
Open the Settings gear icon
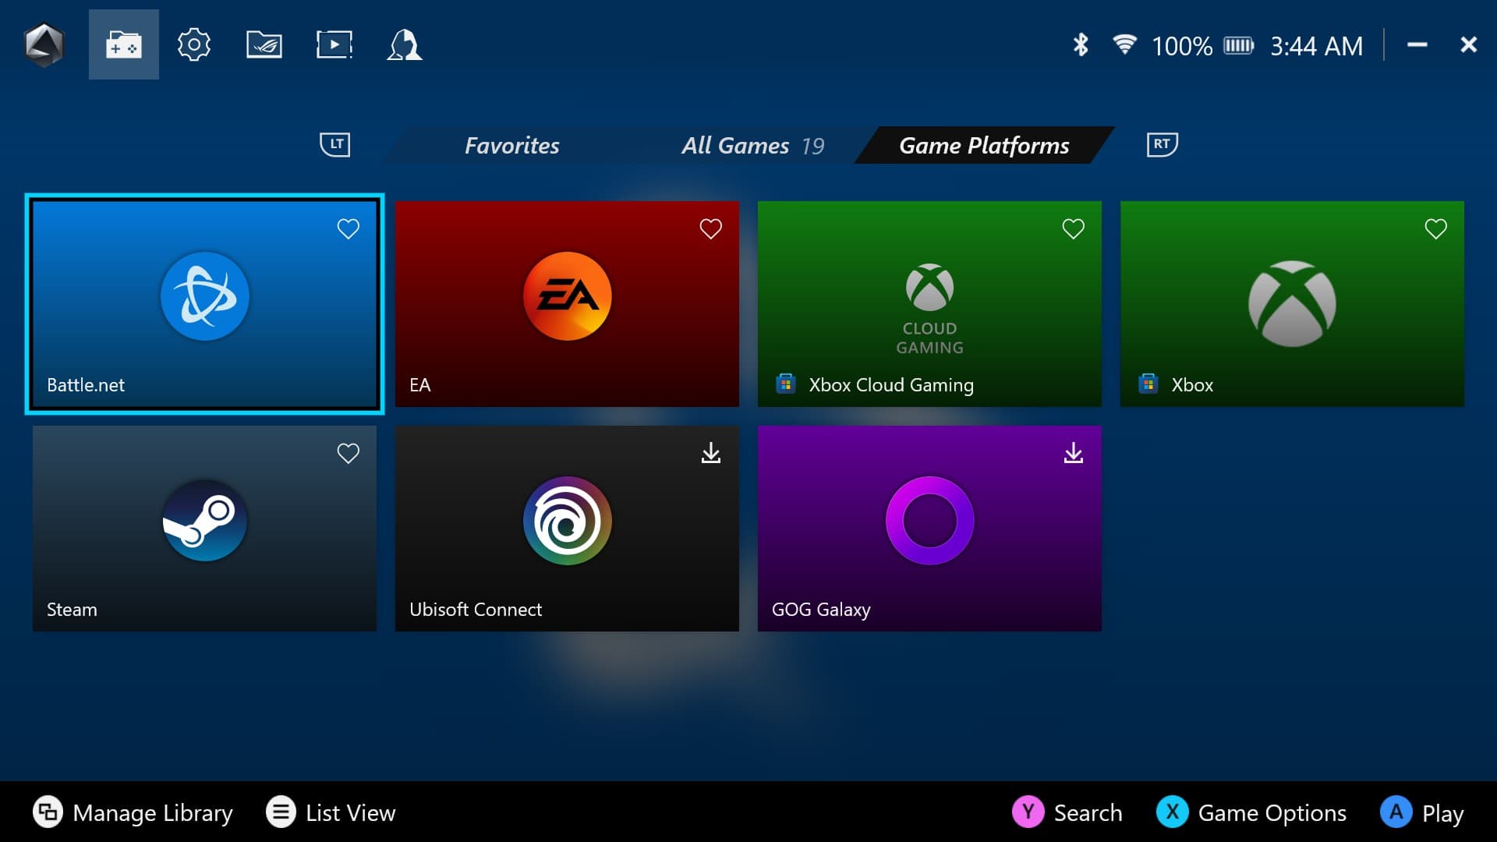point(193,44)
